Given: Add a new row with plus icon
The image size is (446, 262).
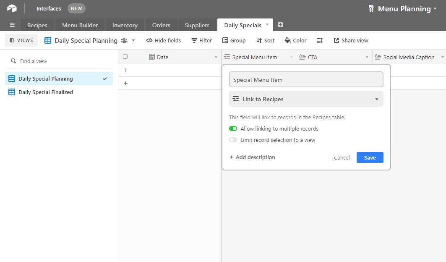Looking at the screenshot, I should (126, 83).
